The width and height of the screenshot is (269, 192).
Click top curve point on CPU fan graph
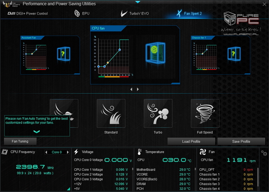coord(120,50)
